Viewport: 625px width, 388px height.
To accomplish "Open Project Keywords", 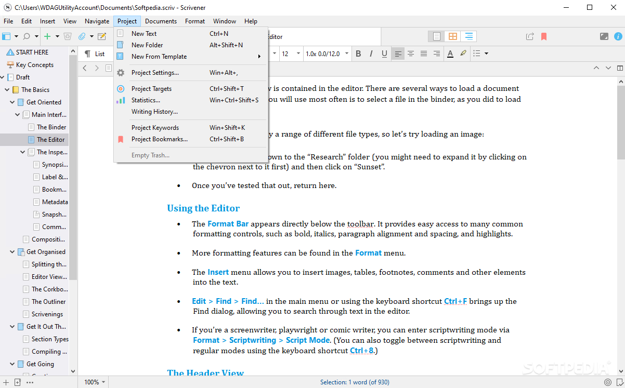I will [x=191, y=128].
